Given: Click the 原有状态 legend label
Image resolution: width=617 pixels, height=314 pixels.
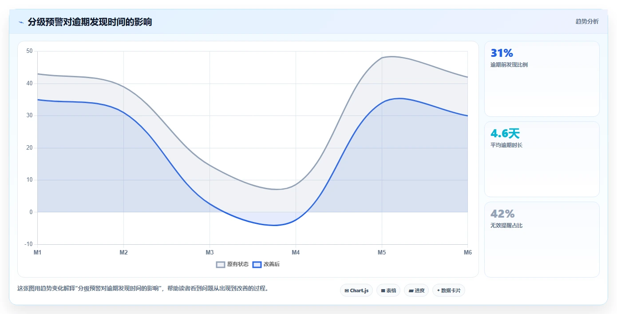Looking at the screenshot, I should [x=238, y=264].
